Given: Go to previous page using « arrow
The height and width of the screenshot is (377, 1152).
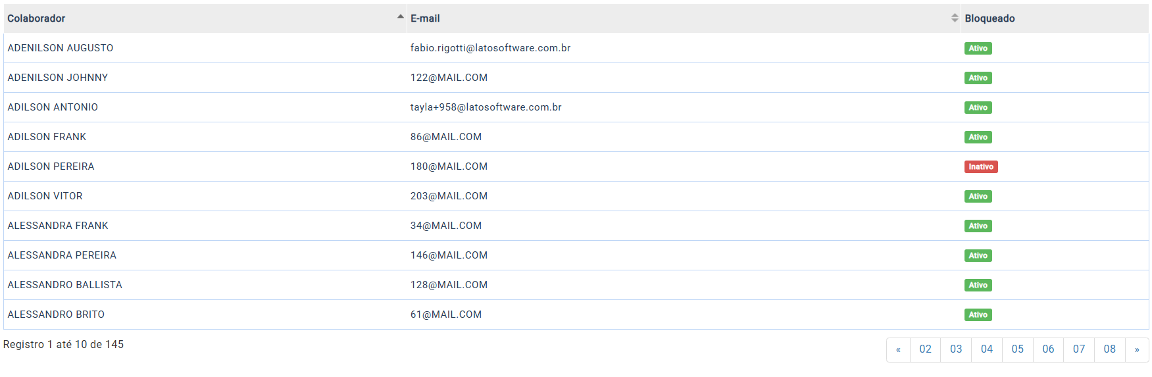Looking at the screenshot, I should click(898, 349).
